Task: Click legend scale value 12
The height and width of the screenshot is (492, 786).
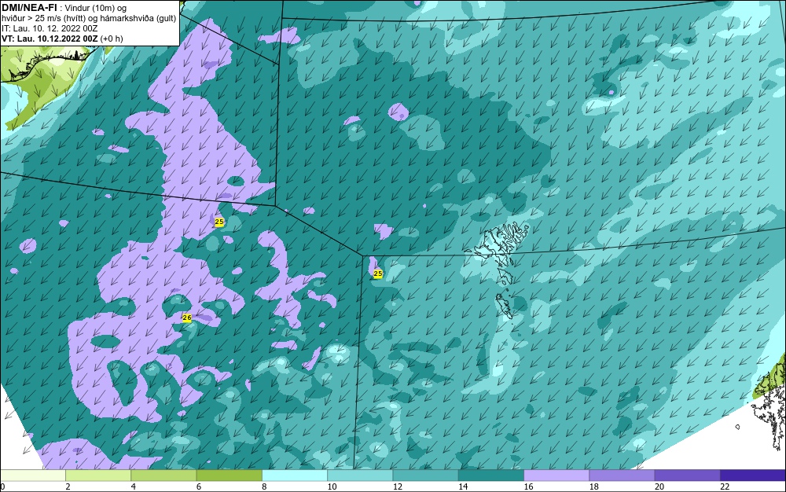Action: (397, 486)
